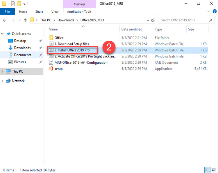218x173 pixels.
Task: Select 1. Download Setup files batch file
Action: 71,44
